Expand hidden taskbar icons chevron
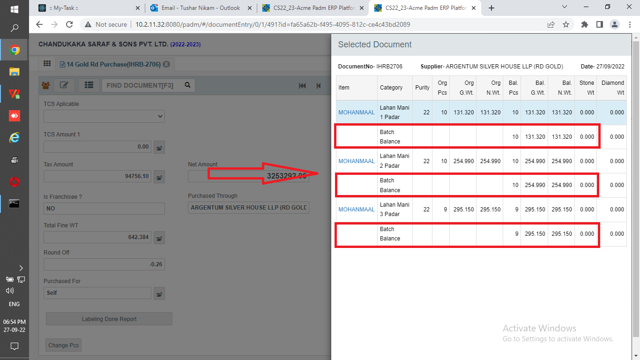Image resolution: width=640 pixels, height=360 pixels. (21, 268)
